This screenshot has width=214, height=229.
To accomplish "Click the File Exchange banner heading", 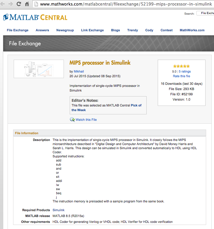I will coord(25,43).
